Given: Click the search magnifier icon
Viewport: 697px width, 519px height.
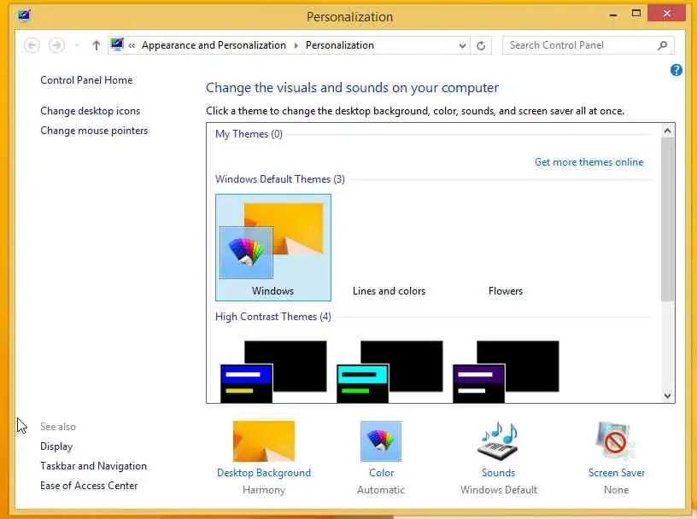Looking at the screenshot, I should pyautogui.click(x=662, y=45).
